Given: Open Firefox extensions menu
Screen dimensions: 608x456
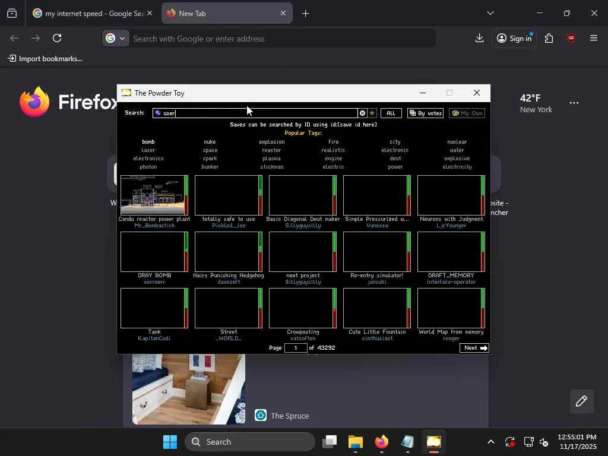Looking at the screenshot, I should [549, 38].
